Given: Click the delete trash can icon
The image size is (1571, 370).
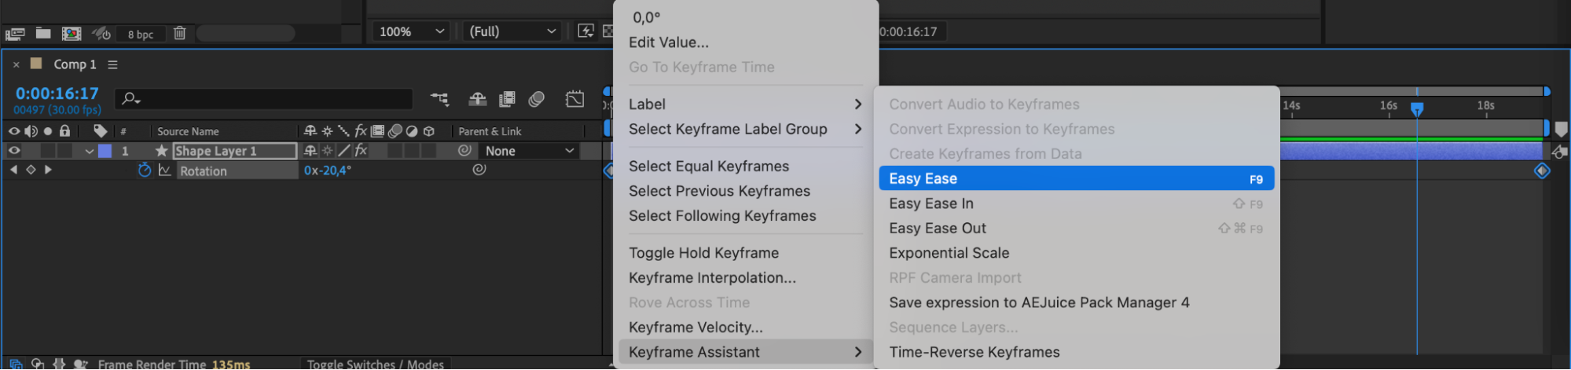Looking at the screenshot, I should (180, 33).
